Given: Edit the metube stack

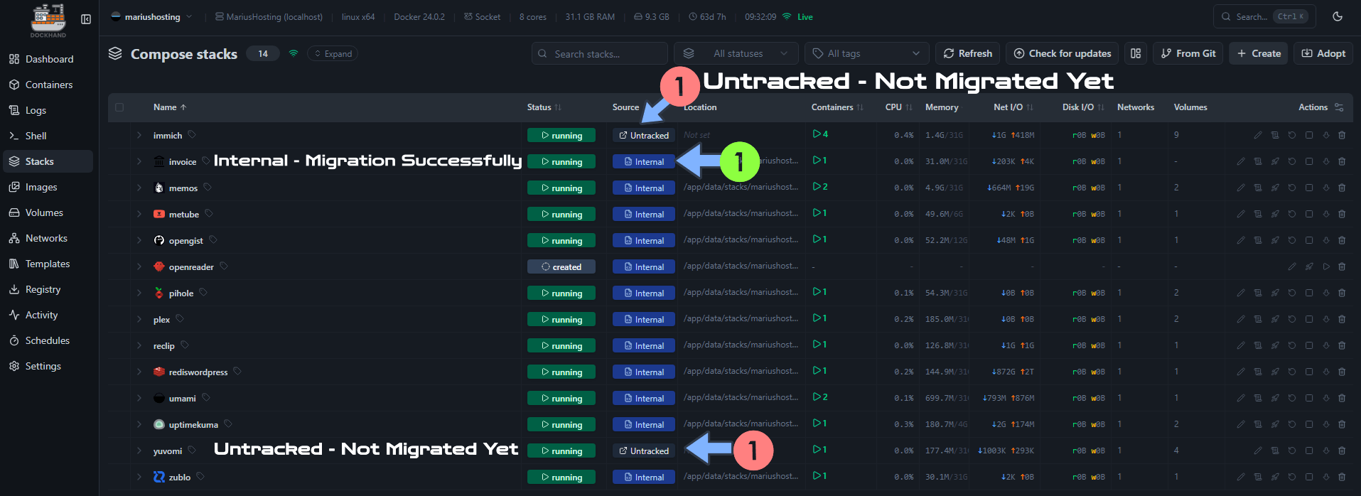Looking at the screenshot, I should coord(1241,214).
